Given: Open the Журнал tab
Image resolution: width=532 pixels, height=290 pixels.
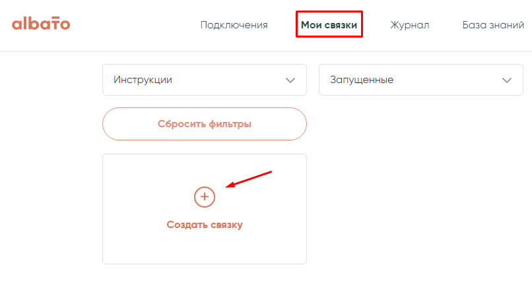Looking at the screenshot, I should coord(409,25).
